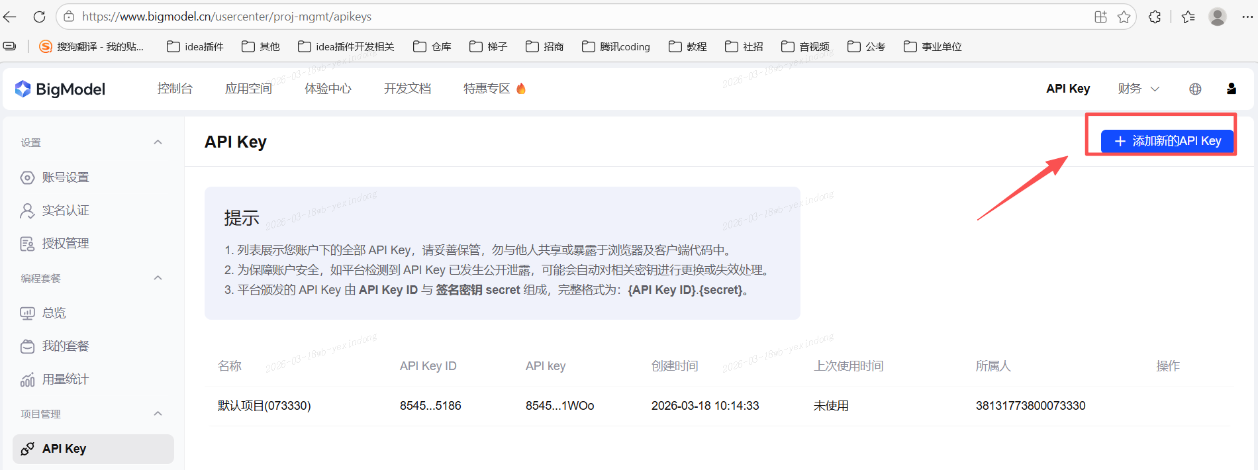
Task: Open 体验中心 nav item
Action: tap(328, 89)
